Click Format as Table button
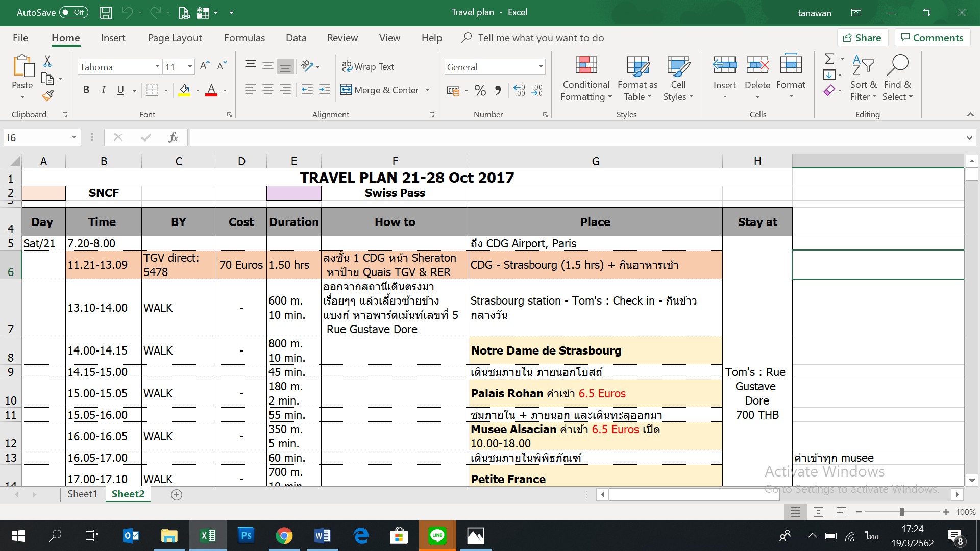This screenshot has width=980, height=551. [x=638, y=78]
